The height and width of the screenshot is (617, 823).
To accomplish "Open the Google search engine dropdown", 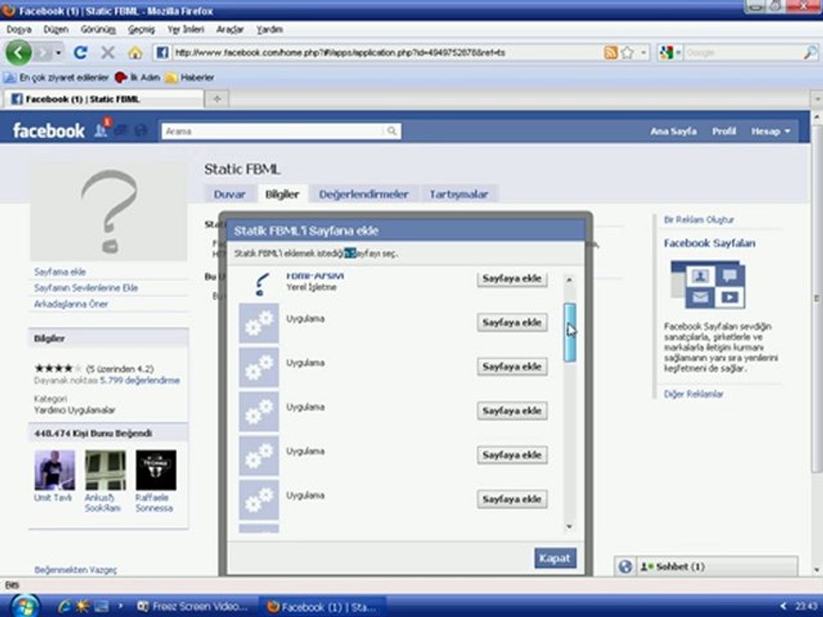I will tap(670, 52).
